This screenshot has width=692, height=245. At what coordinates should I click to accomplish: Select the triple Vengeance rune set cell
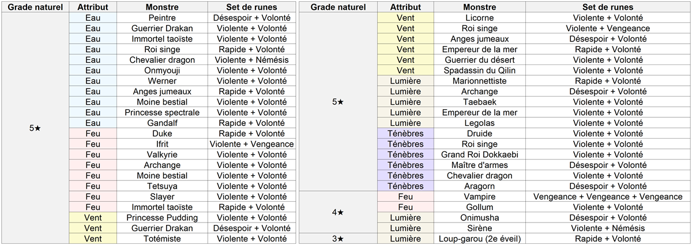point(608,197)
